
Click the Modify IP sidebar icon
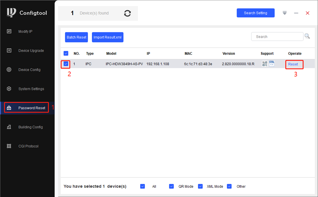9,31
